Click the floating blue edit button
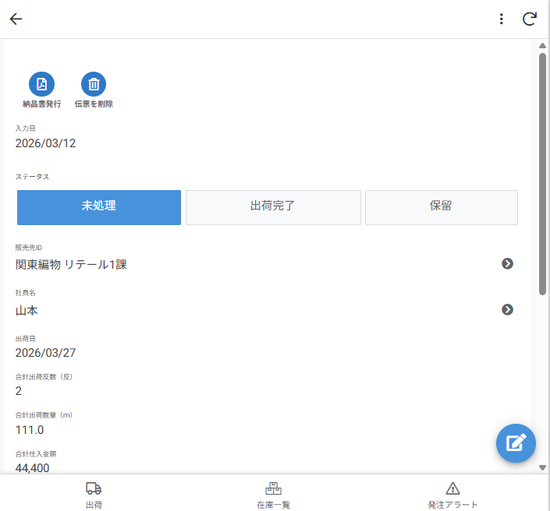Viewport: 550px width, 511px height. tap(516, 443)
